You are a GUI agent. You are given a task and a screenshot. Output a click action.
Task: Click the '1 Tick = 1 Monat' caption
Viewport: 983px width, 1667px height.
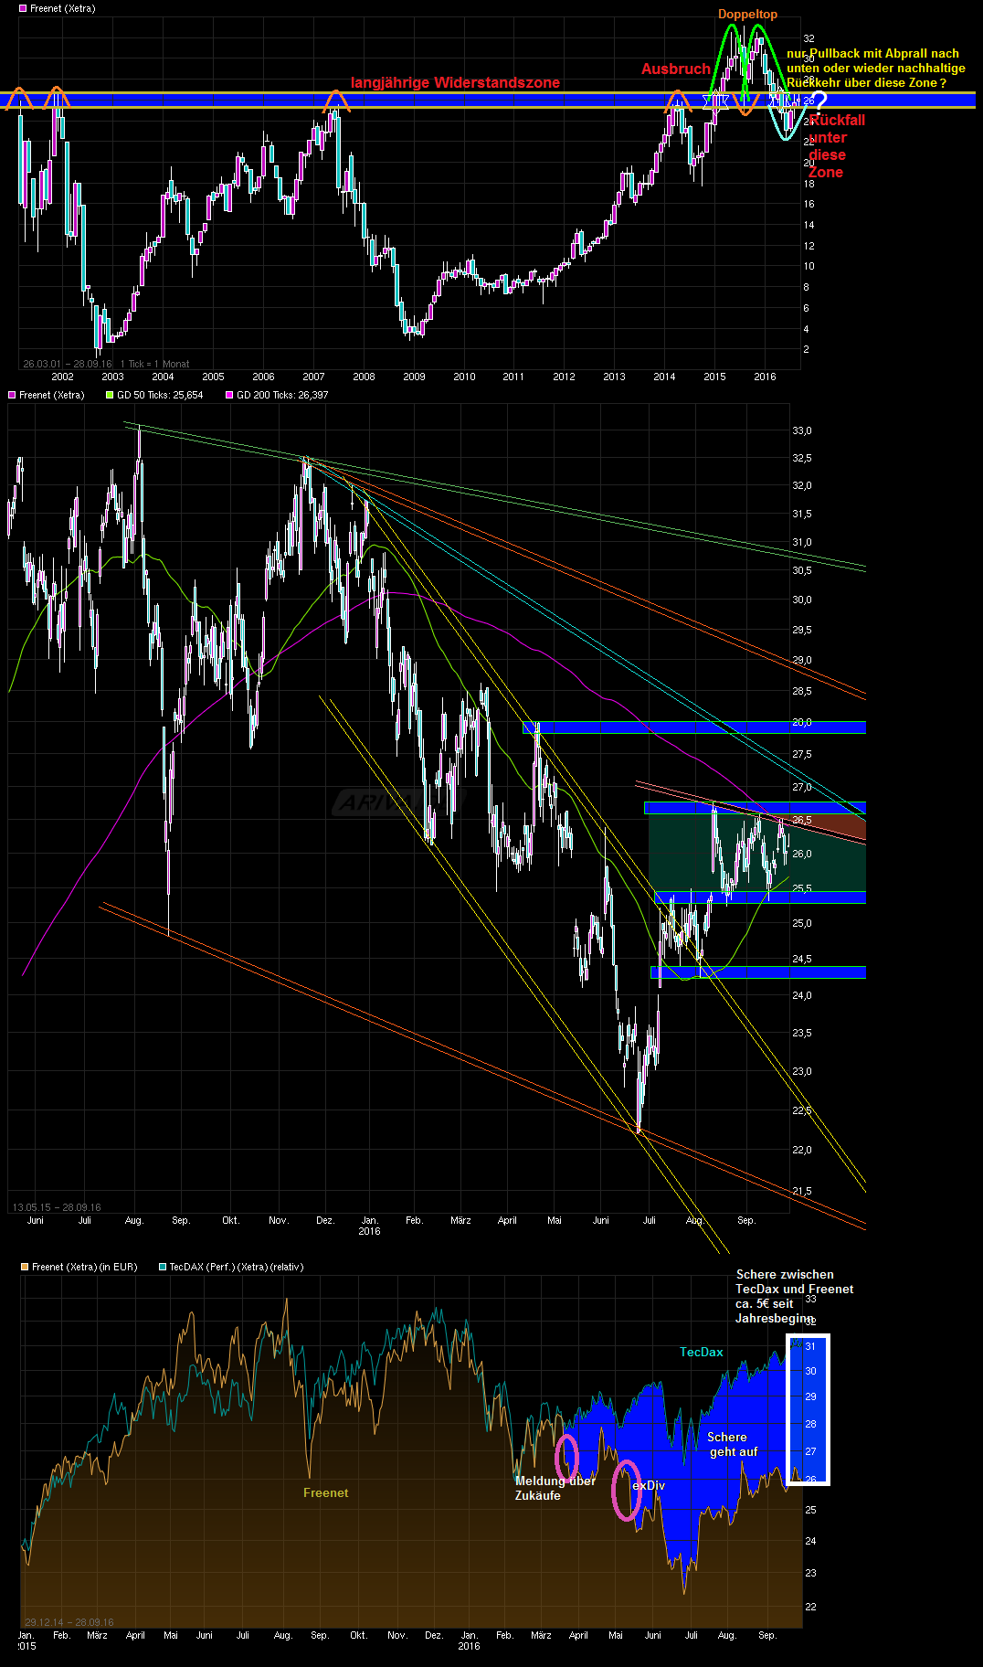coord(155,364)
